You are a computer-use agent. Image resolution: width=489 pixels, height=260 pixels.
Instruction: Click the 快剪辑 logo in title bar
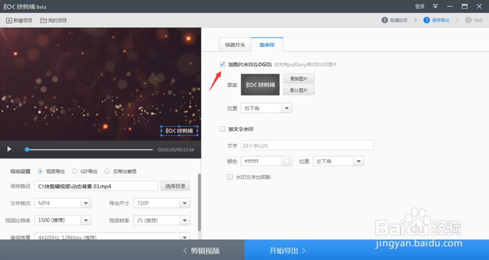click(24, 6)
